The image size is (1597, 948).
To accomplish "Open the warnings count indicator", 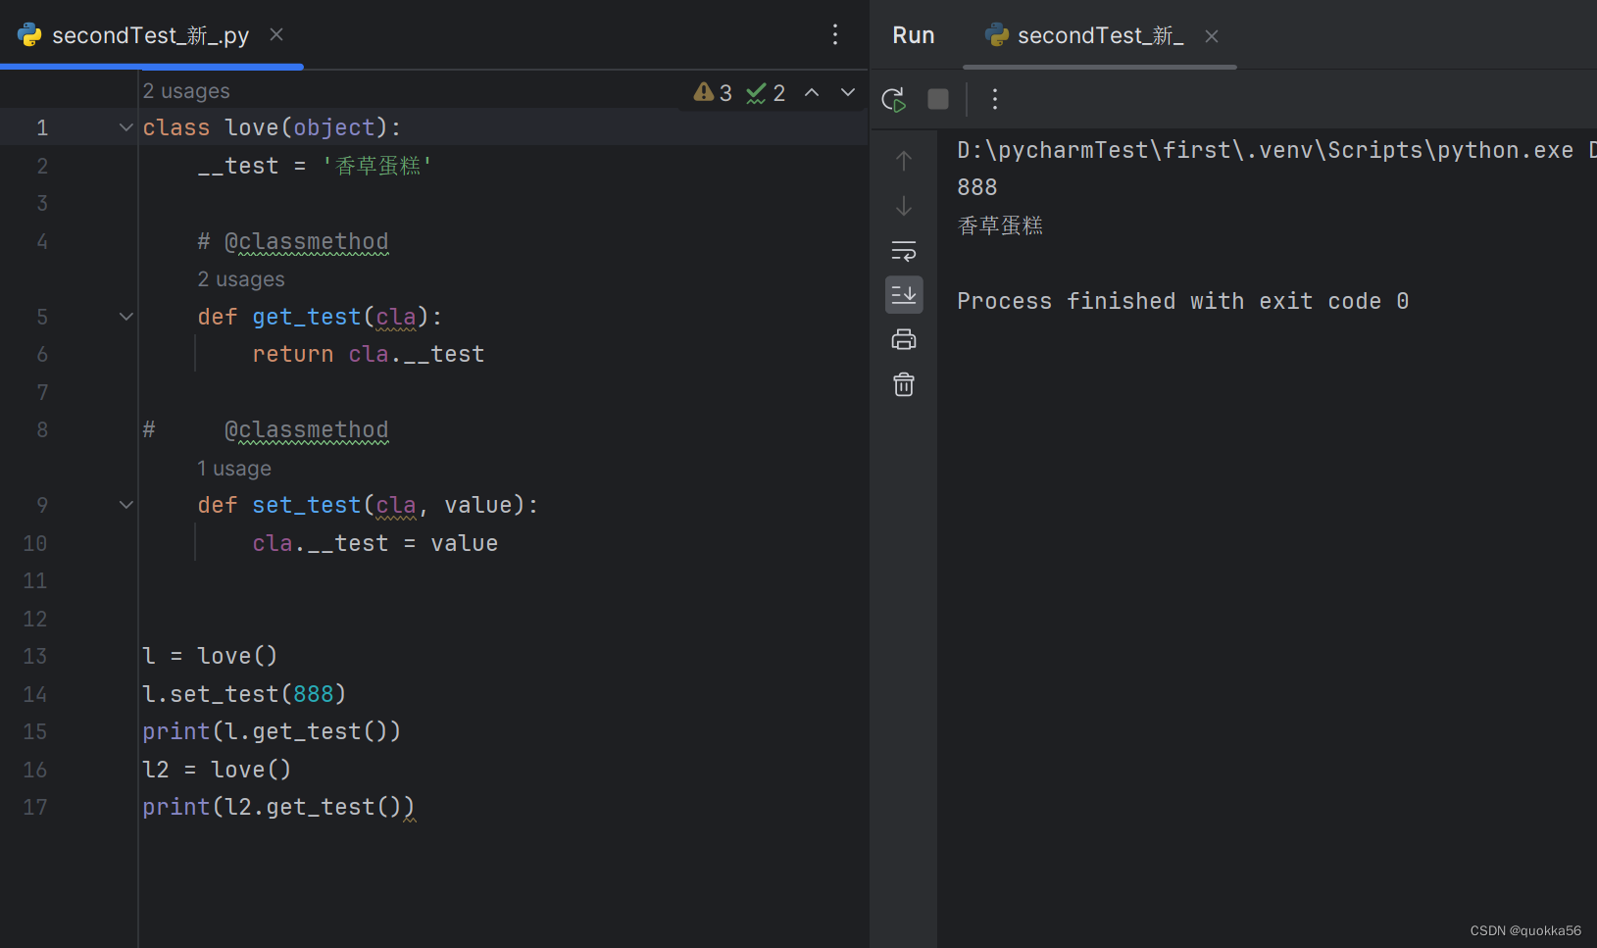I will (x=713, y=92).
